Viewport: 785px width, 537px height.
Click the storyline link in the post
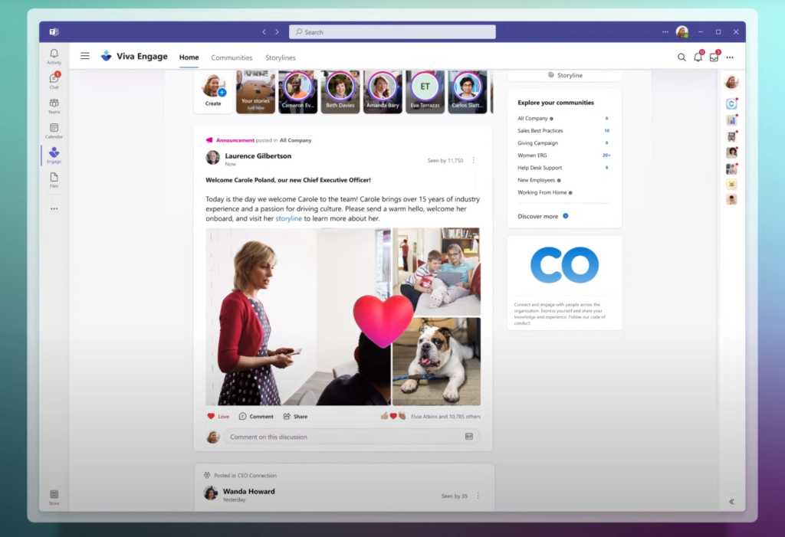288,218
